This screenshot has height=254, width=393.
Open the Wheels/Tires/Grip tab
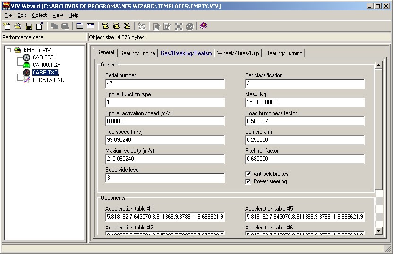pos(238,53)
